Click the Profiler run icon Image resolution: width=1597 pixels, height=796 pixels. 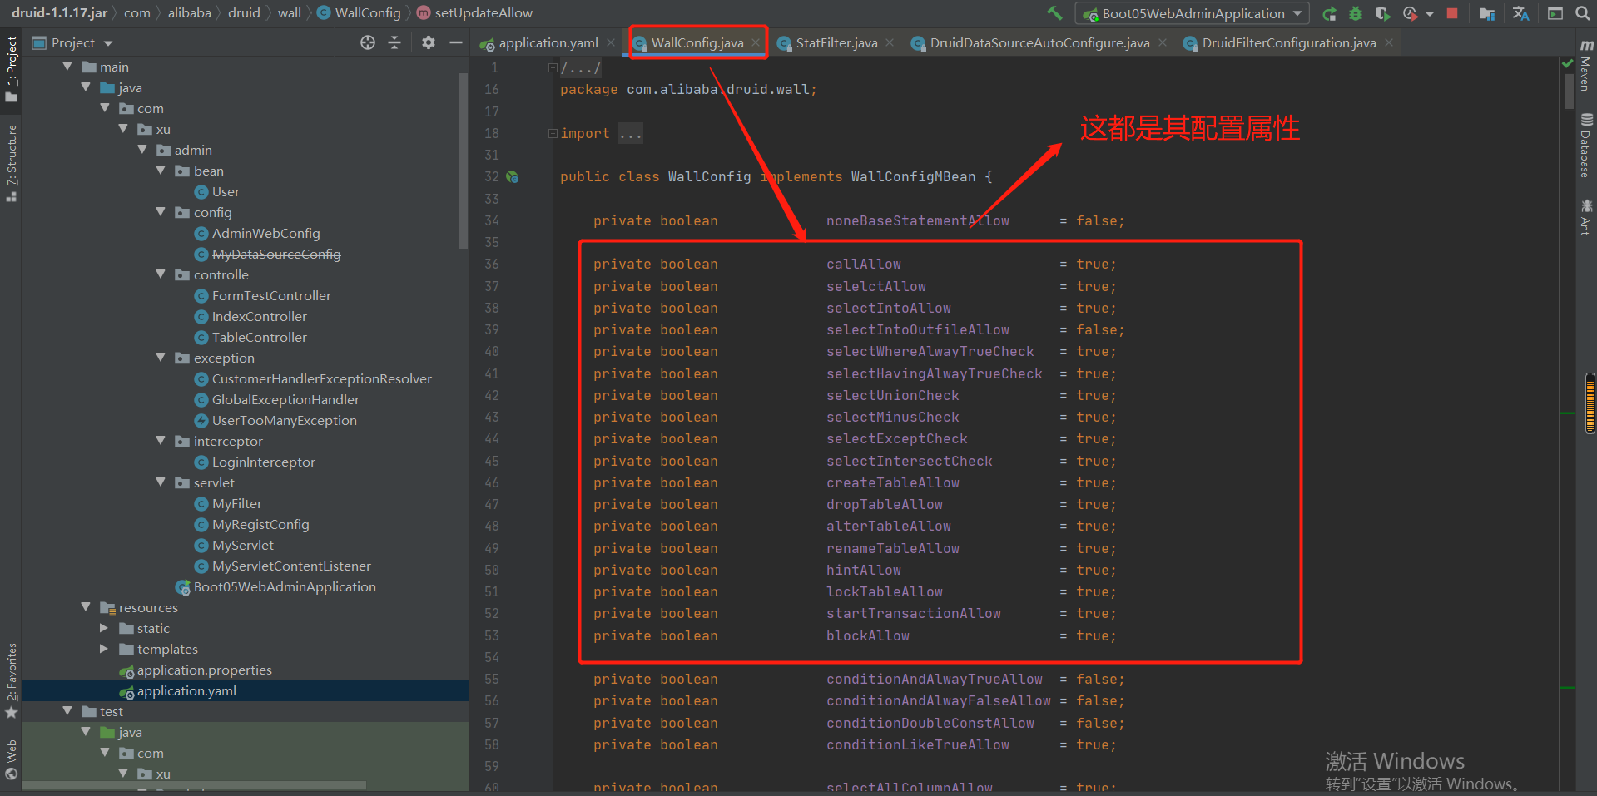tap(1410, 13)
